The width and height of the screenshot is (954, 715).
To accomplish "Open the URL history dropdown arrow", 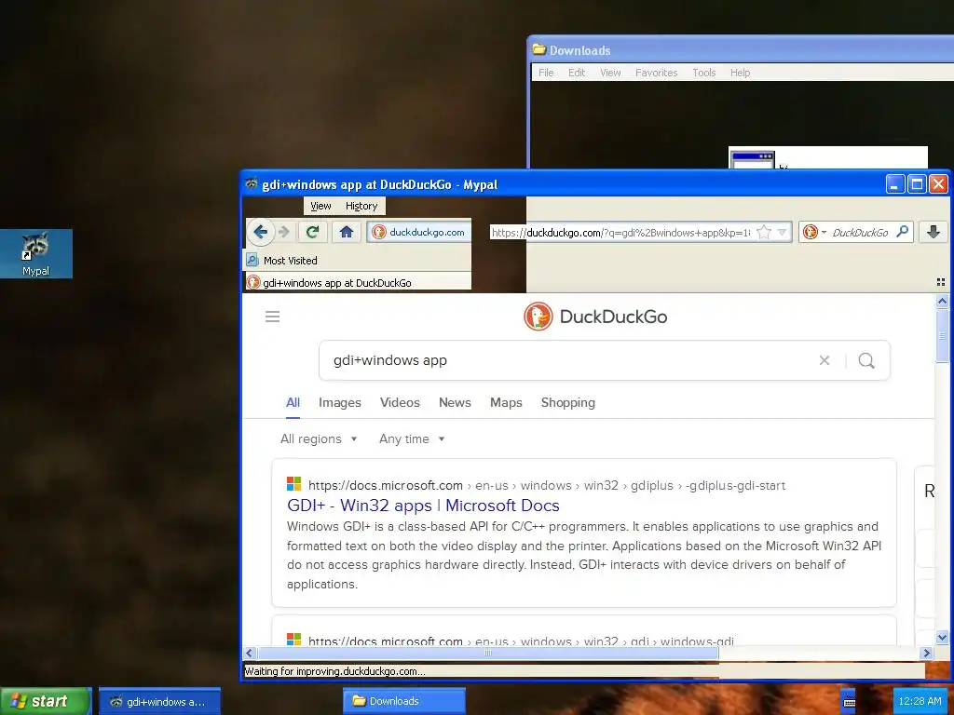I will [782, 232].
